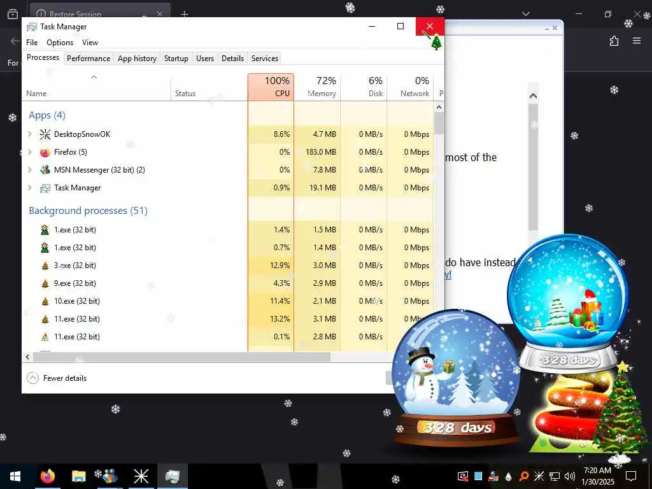This screenshot has height=489, width=652.
Task: Click the tree icon of the 0.7% CPU 1.exe process
Action: coord(45,248)
